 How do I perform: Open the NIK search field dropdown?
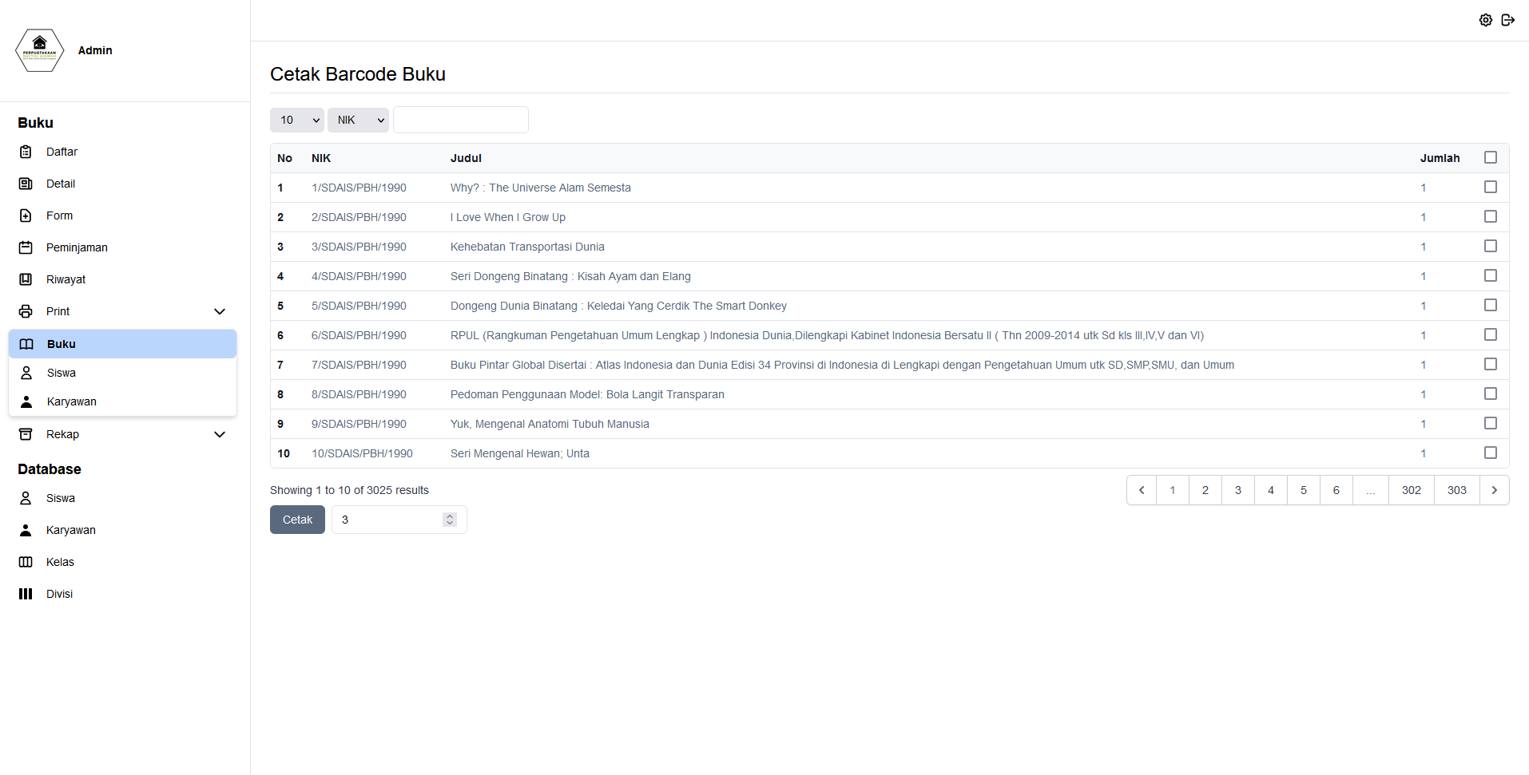[357, 120]
